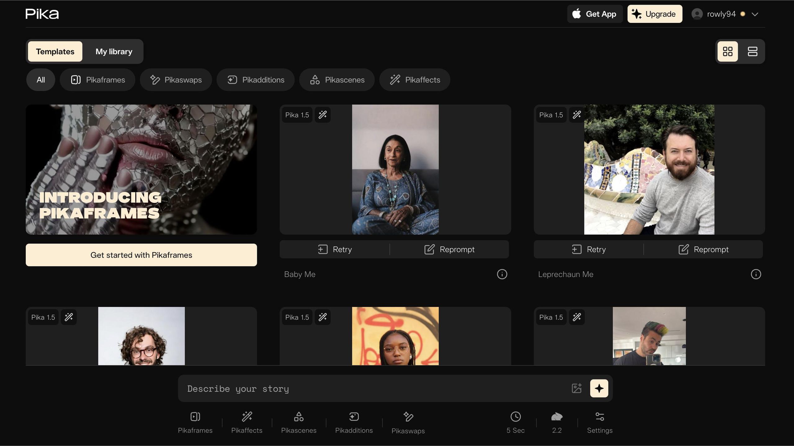Open the image upload icon in prompt bar
The height and width of the screenshot is (446, 794).
(x=577, y=388)
